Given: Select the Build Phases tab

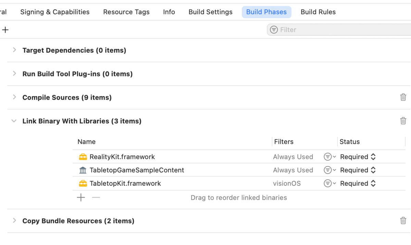Looking at the screenshot, I should (266, 12).
